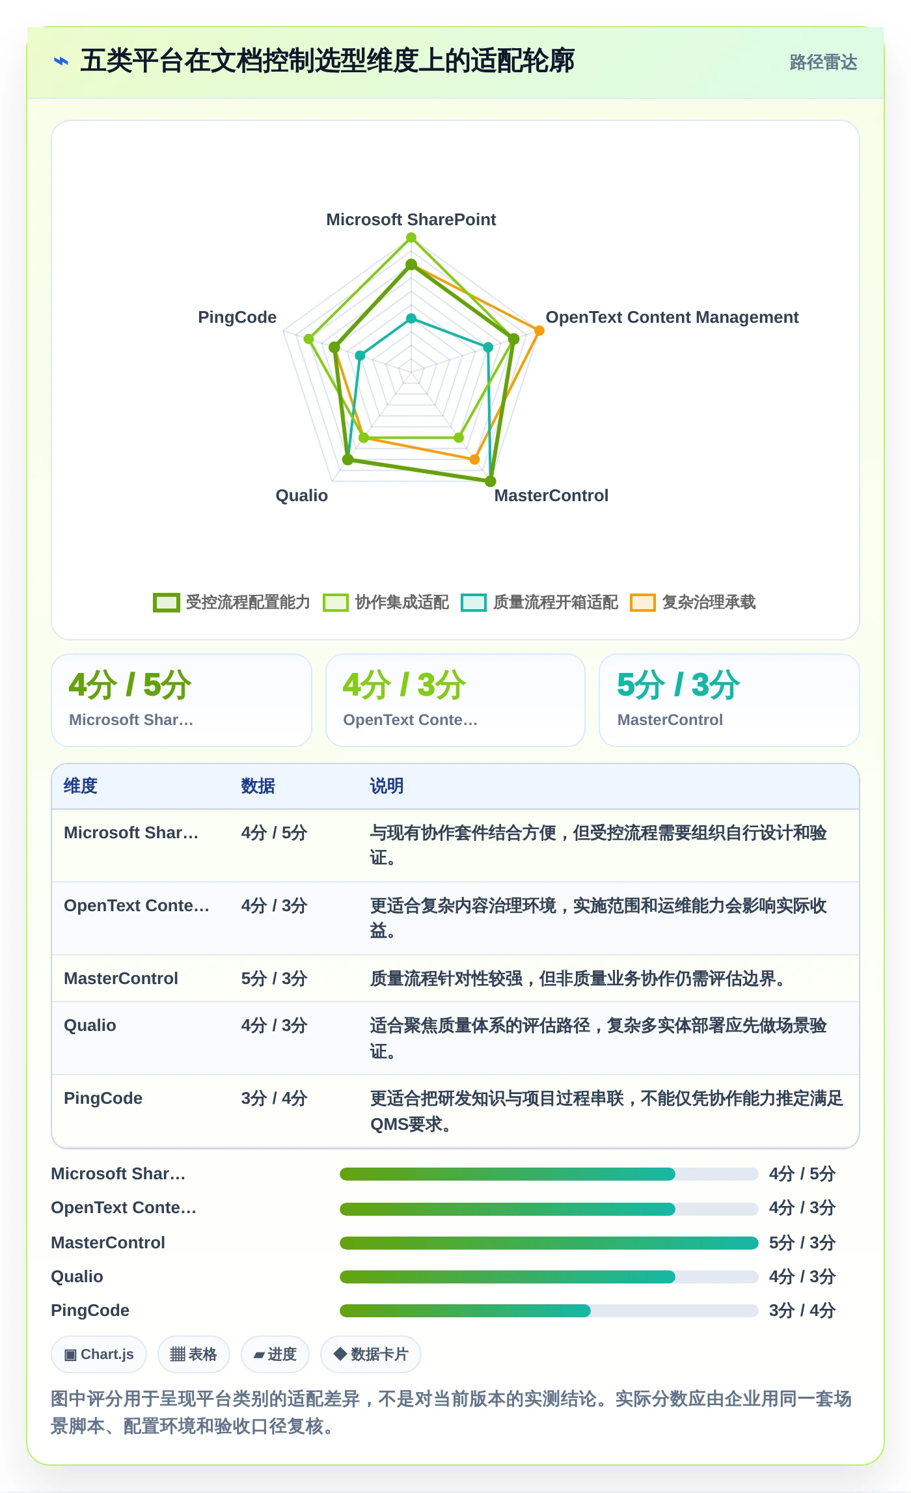Click dark green point at MasterControl vertex
Image resolution: width=911 pixels, height=1493 pixels.
pyautogui.click(x=490, y=482)
